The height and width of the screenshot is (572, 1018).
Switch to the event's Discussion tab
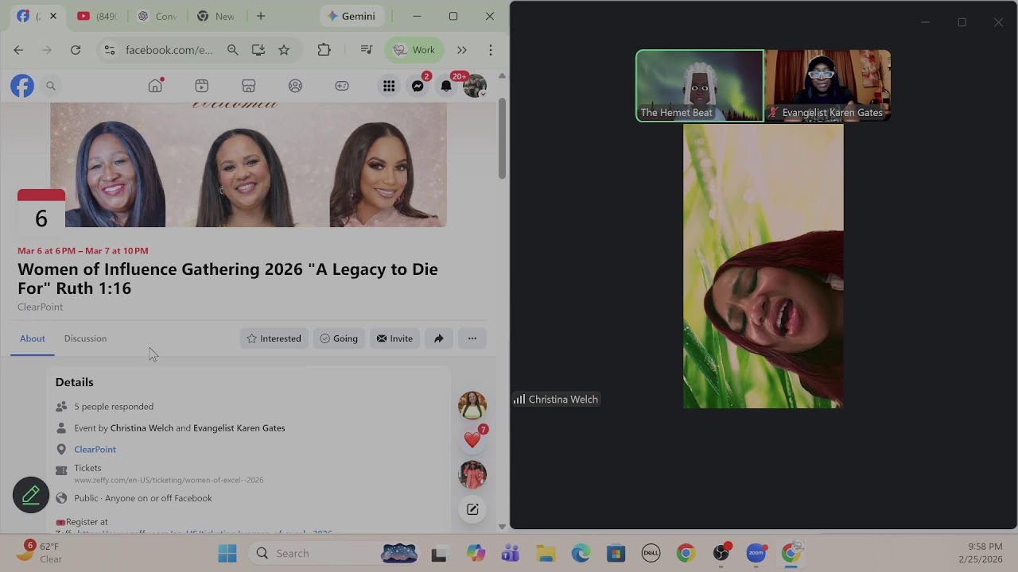point(85,338)
